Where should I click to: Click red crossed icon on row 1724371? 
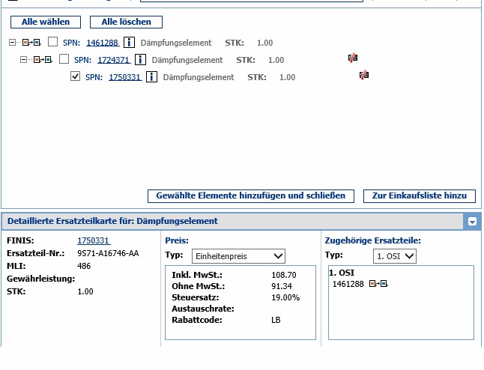click(353, 58)
